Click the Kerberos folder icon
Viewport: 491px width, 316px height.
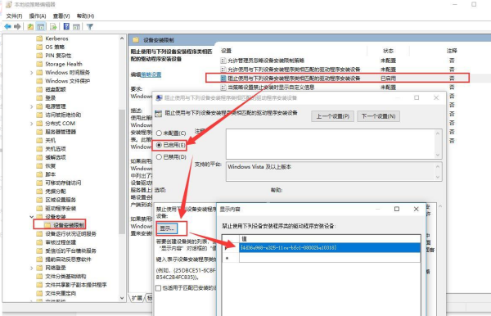pyautogui.click(x=39, y=38)
